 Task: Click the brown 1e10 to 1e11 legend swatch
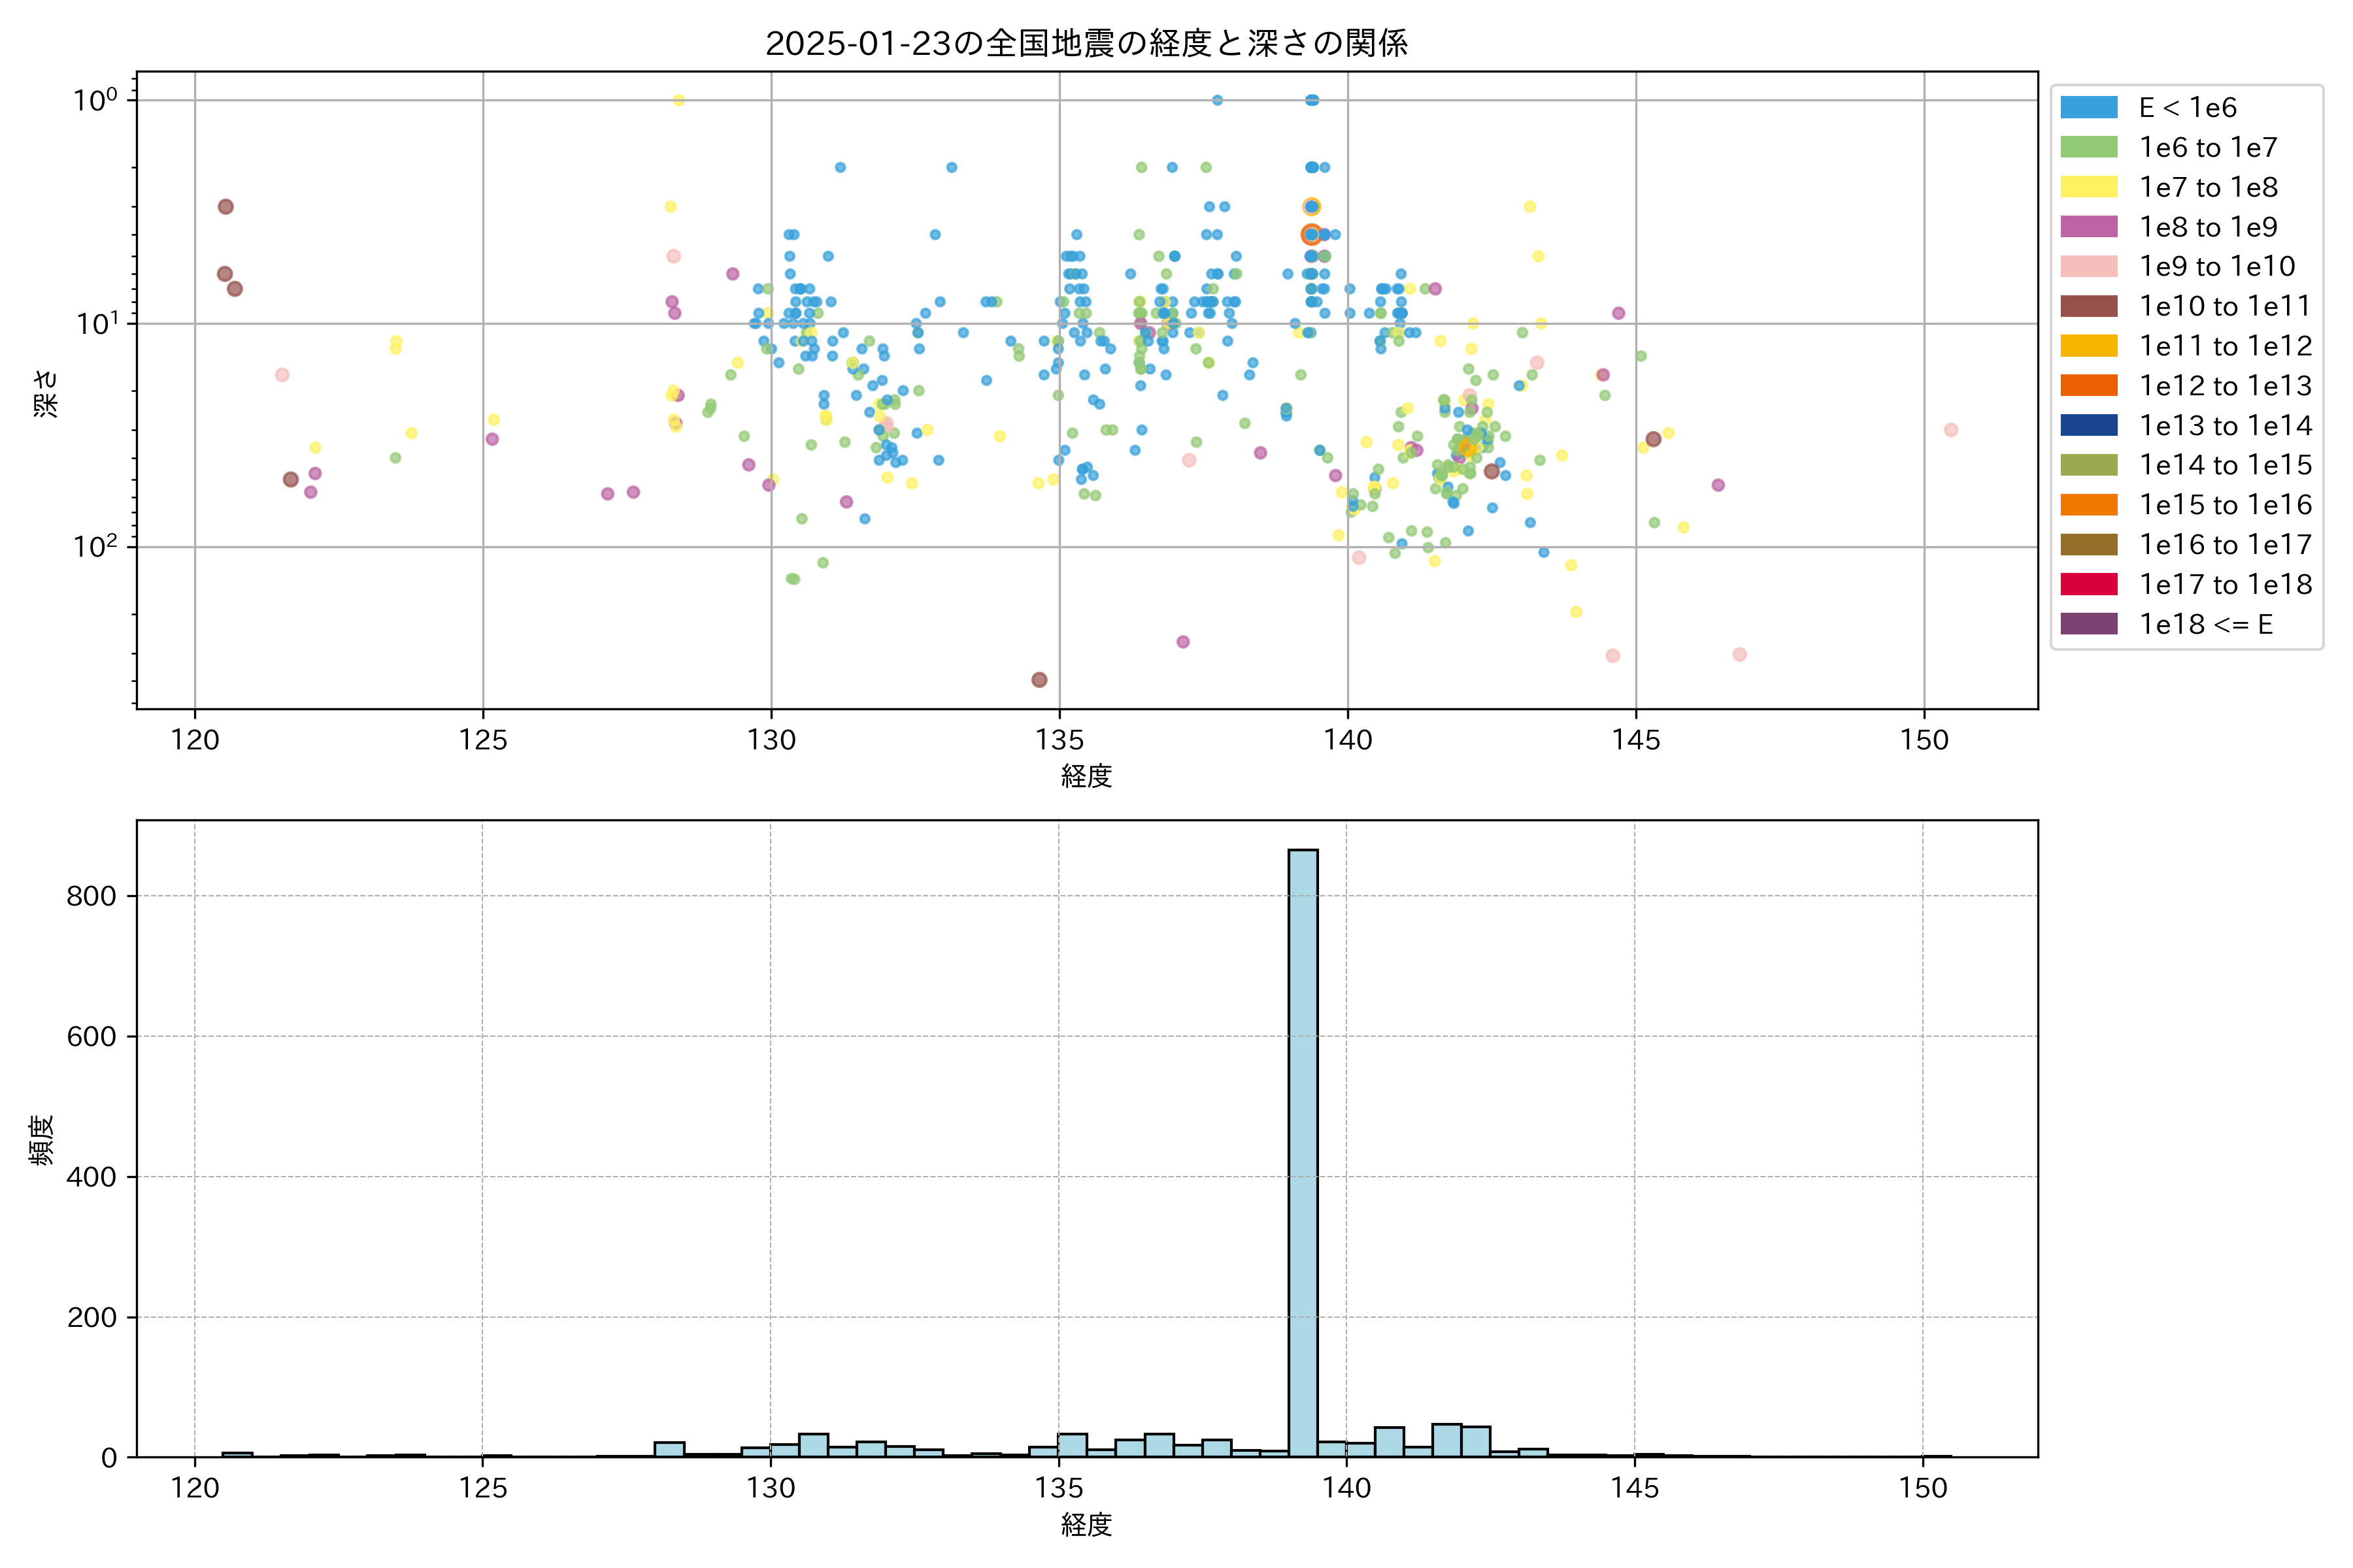(x=2088, y=306)
